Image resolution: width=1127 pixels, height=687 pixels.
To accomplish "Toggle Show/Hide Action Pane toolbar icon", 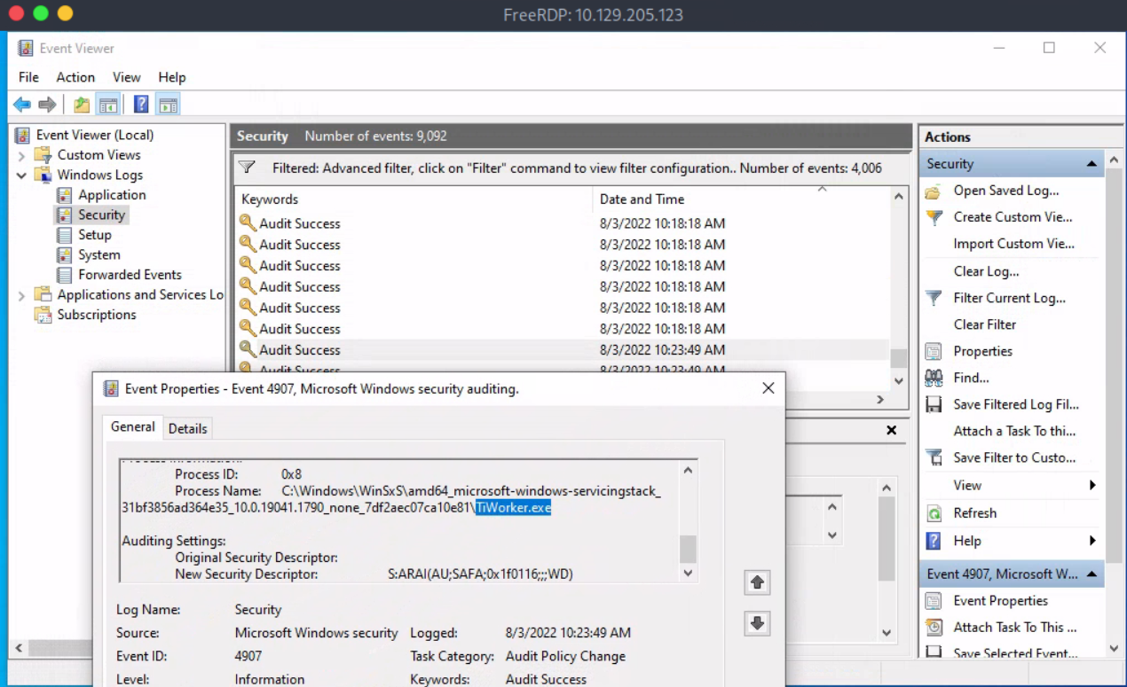I will pyautogui.click(x=168, y=105).
